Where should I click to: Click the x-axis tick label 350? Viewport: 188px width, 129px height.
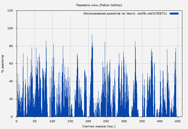(142, 121)
